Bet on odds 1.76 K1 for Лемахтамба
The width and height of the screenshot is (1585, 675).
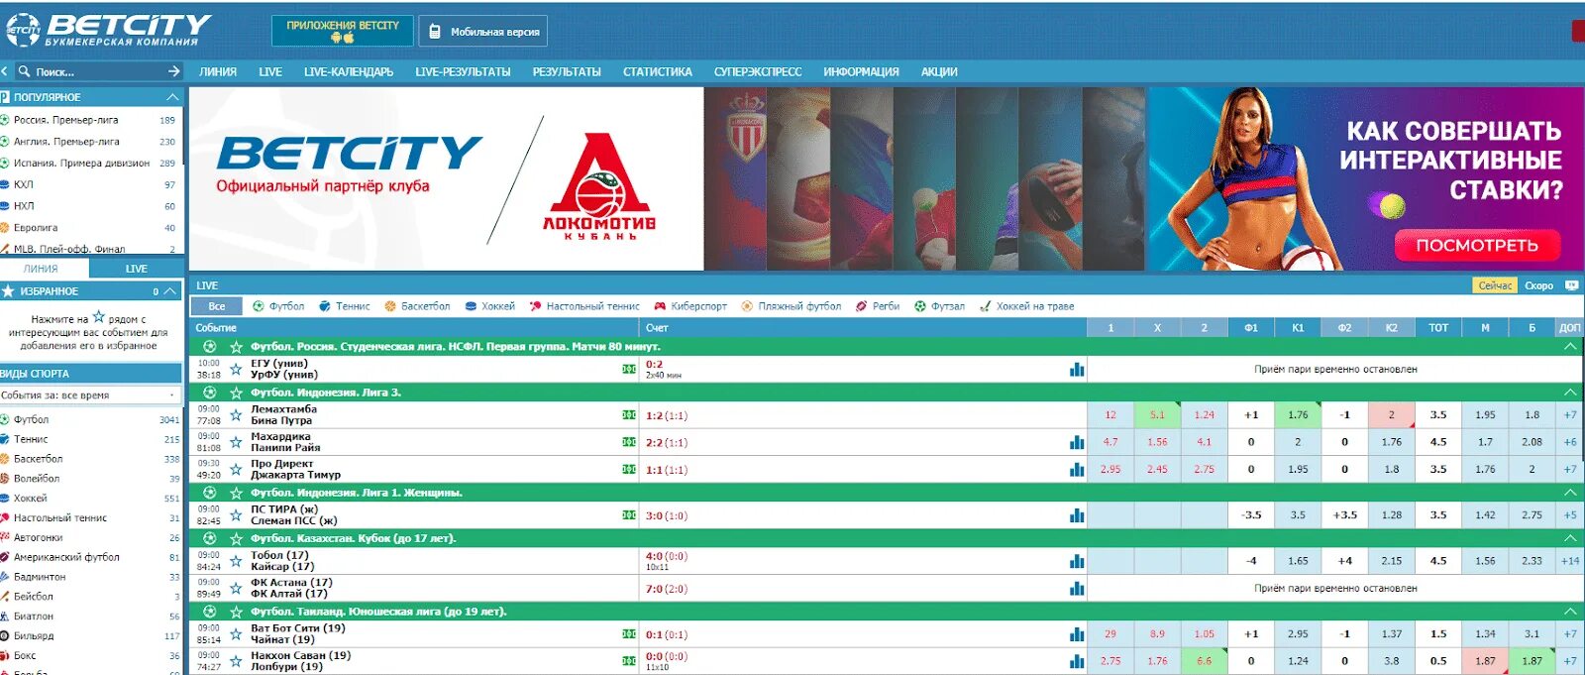(x=1298, y=415)
